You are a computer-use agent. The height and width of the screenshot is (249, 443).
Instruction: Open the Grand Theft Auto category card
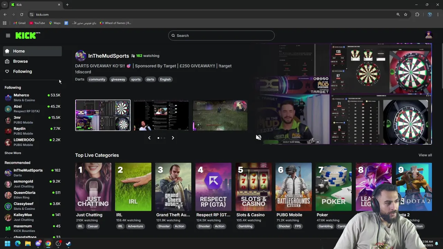tap(173, 187)
